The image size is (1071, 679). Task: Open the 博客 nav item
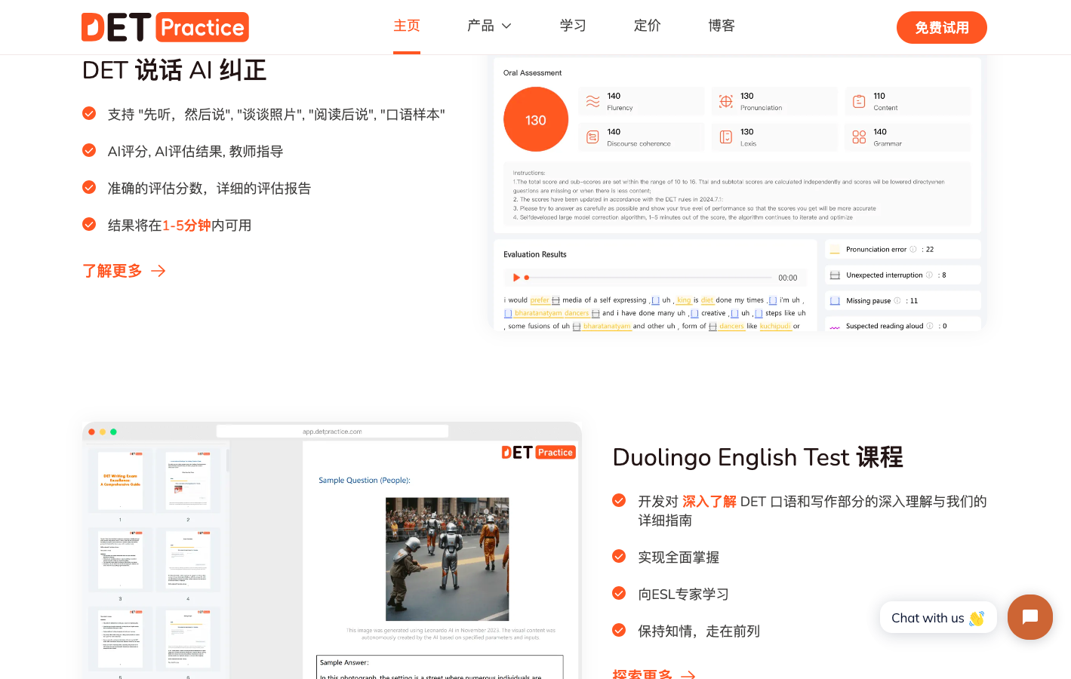point(722,26)
